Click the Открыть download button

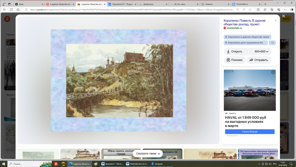(x=236, y=52)
